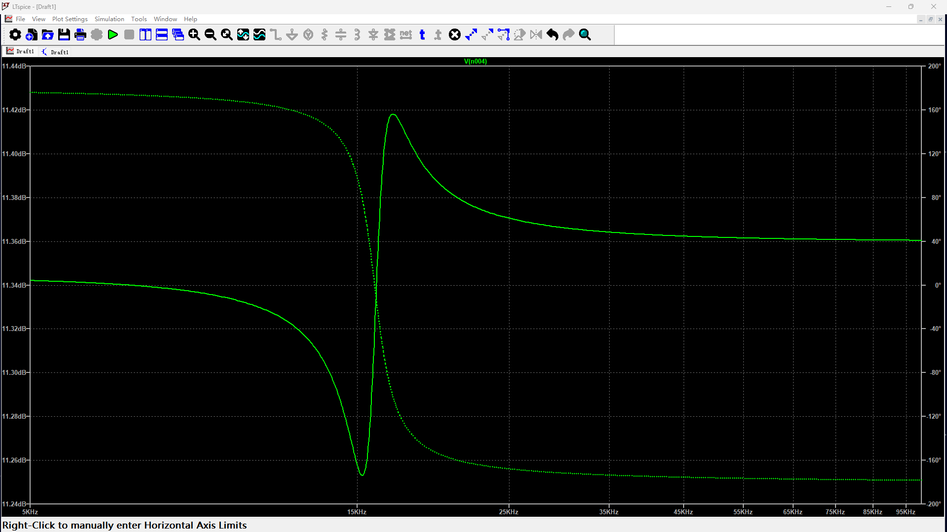The height and width of the screenshot is (532, 947).
Task: Click the Save disk icon
Action: point(64,34)
